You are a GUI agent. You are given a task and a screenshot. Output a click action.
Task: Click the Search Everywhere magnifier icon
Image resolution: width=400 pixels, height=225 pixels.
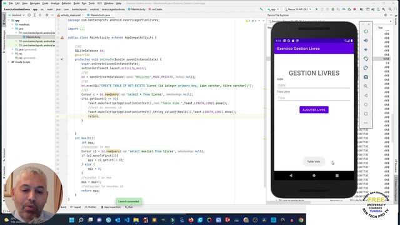coord(390,9)
